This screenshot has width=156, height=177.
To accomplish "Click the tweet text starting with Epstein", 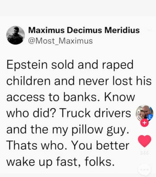I will click(x=79, y=113).
